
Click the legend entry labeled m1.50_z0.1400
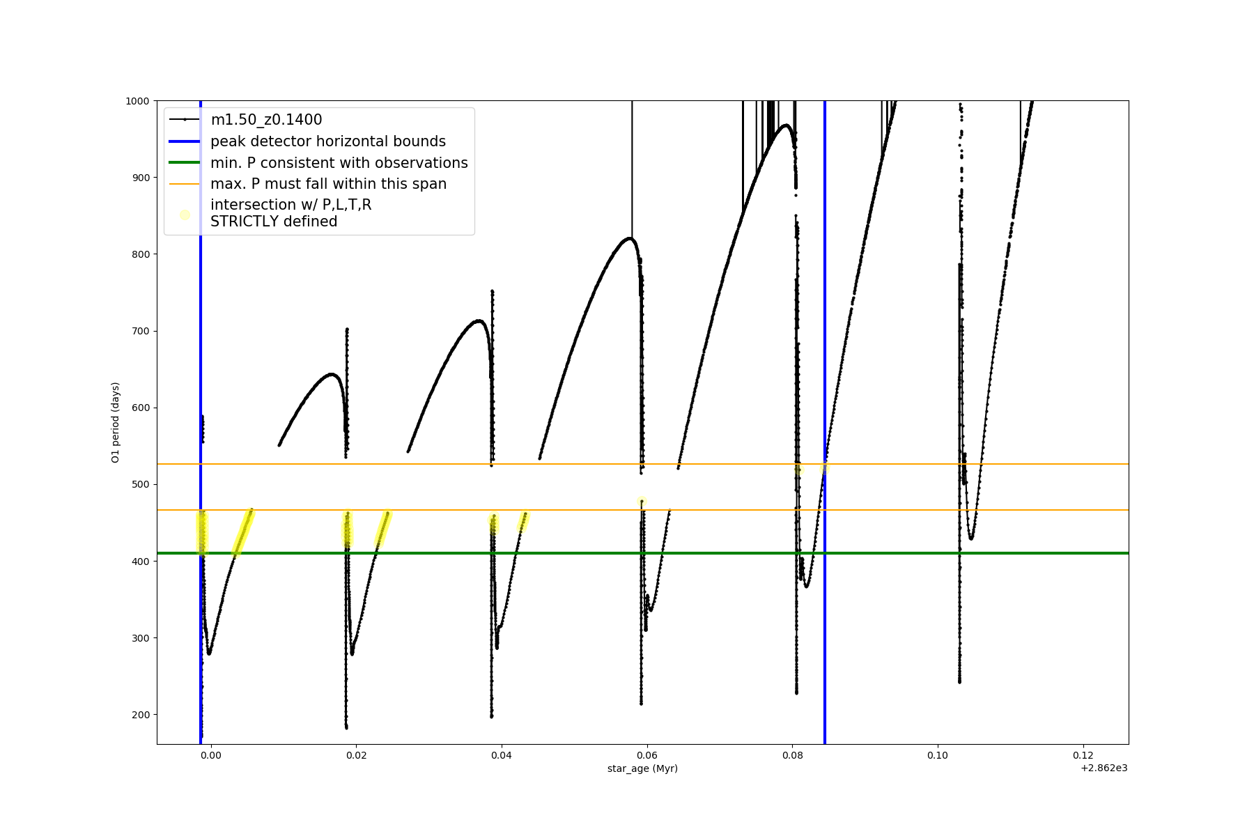point(266,120)
